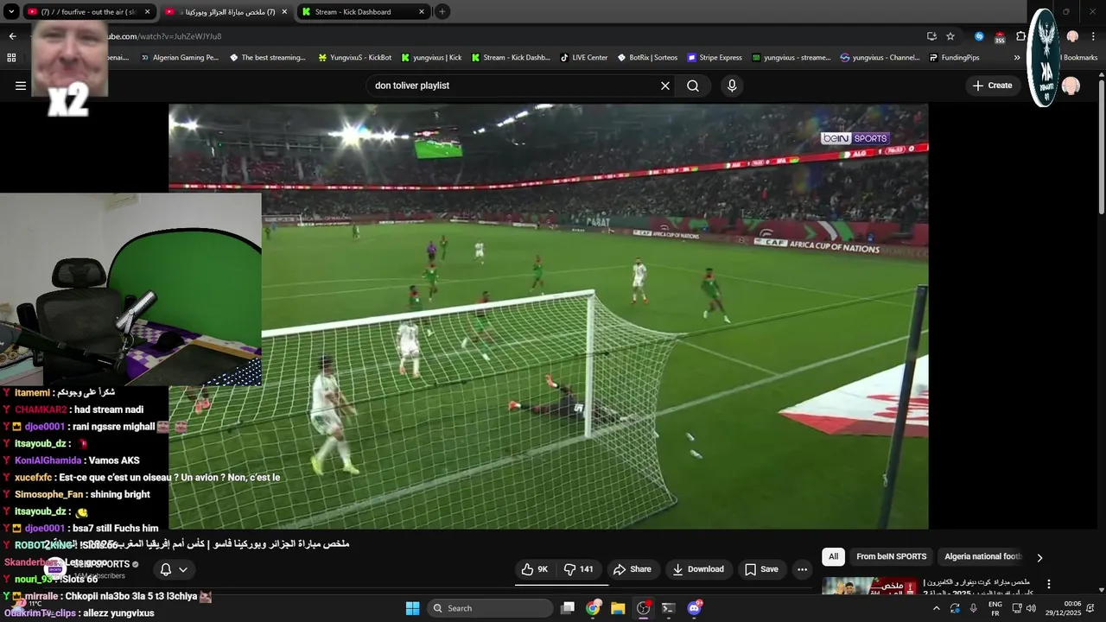Clear the 'don toliver playlist' search text
1106x622 pixels.
tap(665, 86)
